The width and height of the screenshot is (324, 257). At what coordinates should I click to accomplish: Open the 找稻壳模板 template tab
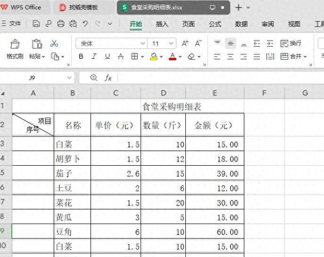83,8
